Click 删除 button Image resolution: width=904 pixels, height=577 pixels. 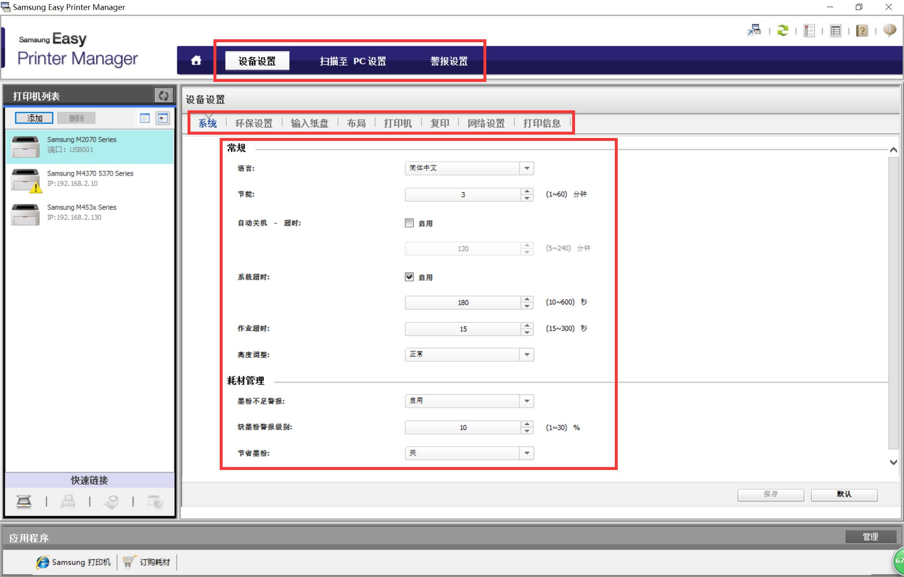77,118
